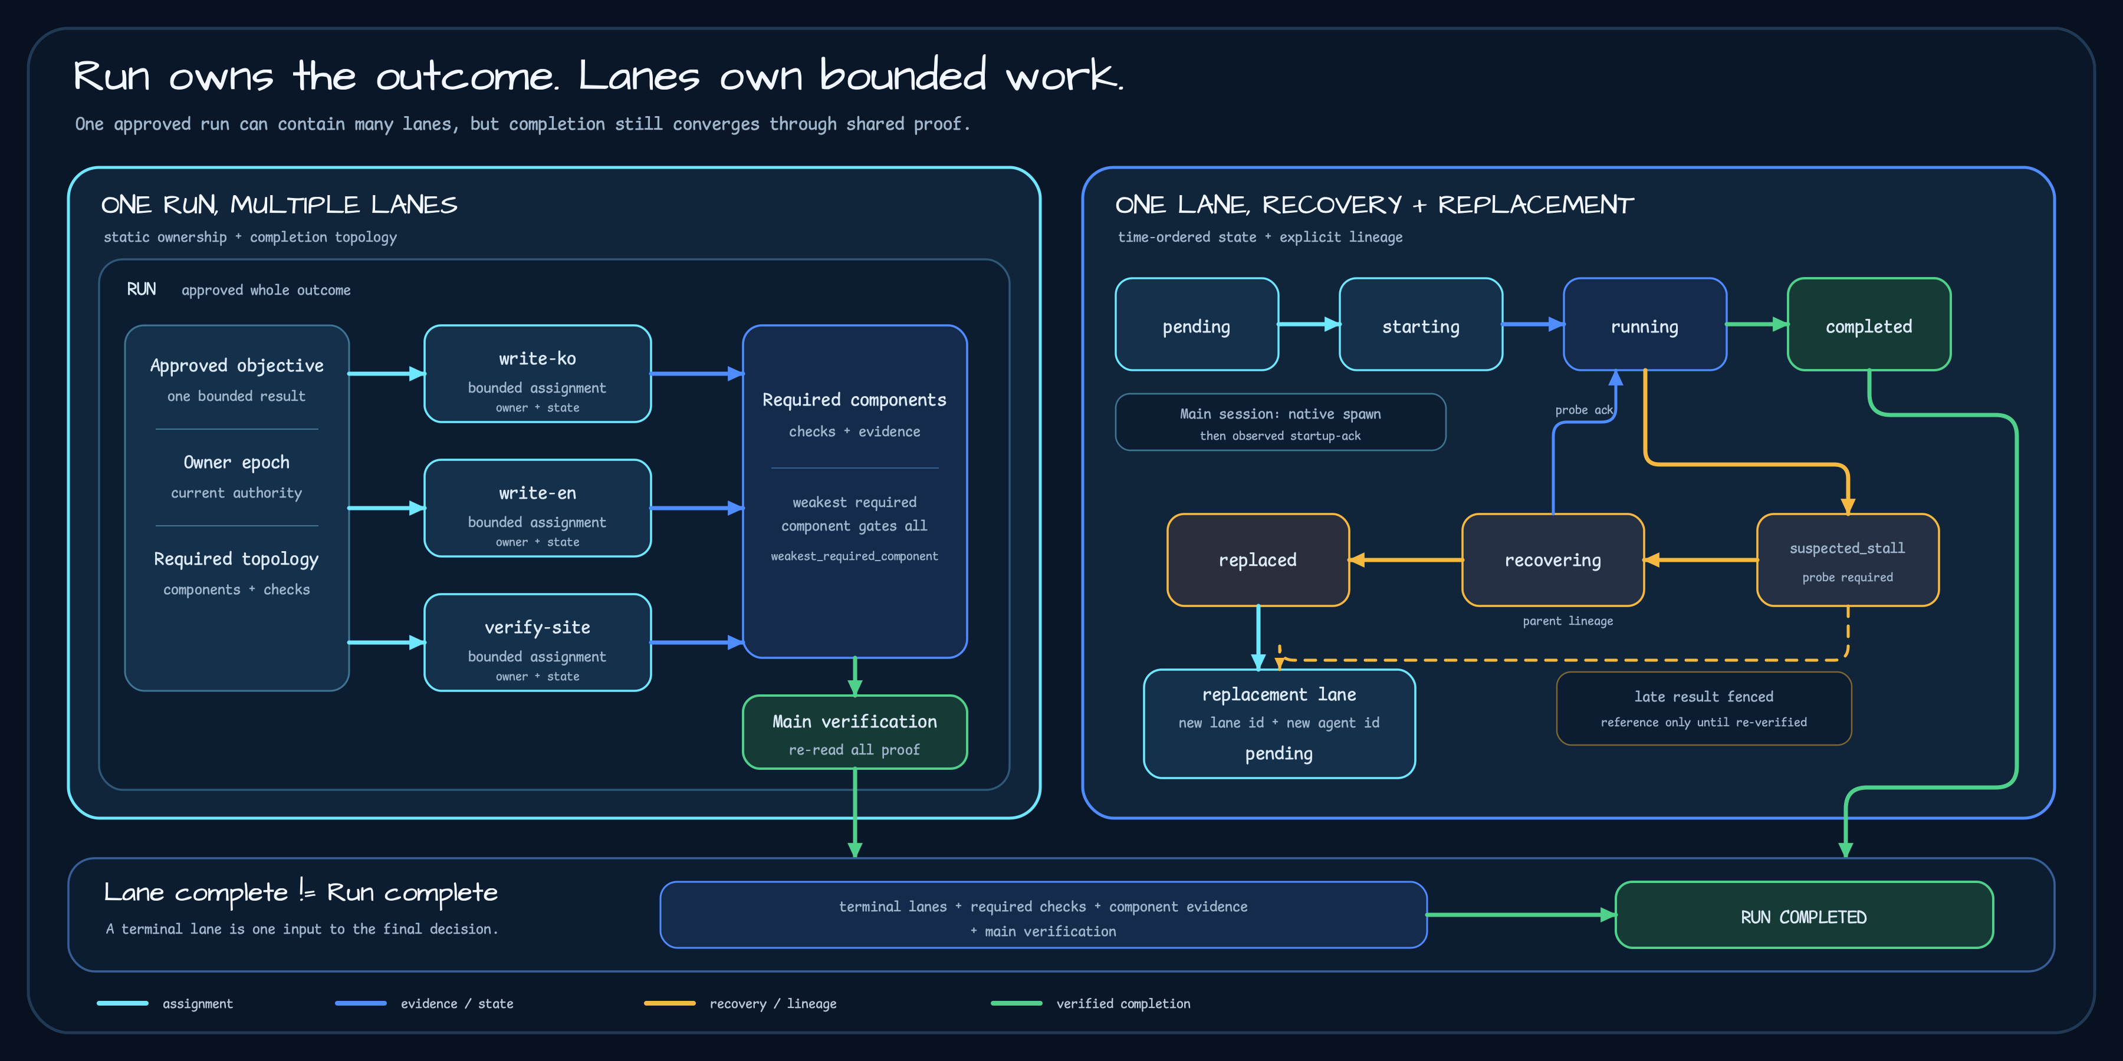This screenshot has width=2123, height=1061.
Task: Click 'Required topology' heading
Action: point(236,559)
